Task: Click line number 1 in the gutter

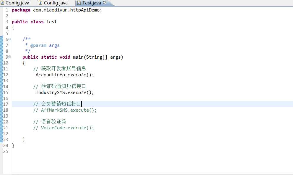Action: point(7,10)
